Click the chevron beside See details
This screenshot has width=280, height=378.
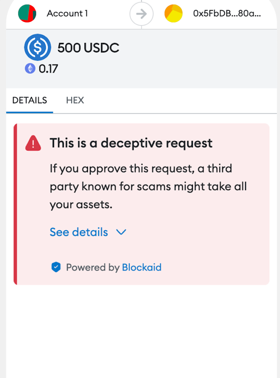121,232
